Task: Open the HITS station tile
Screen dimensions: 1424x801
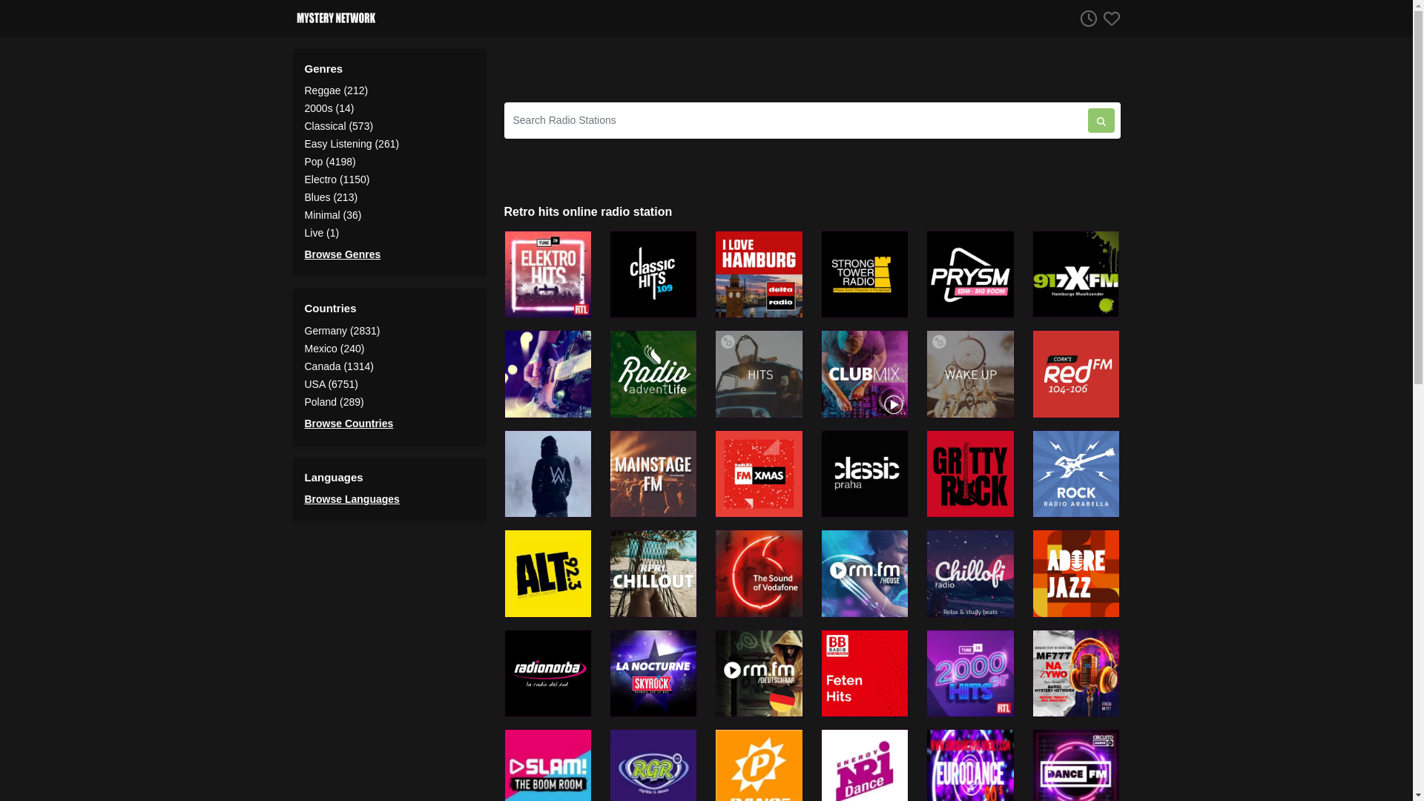Action: click(x=759, y=374)
